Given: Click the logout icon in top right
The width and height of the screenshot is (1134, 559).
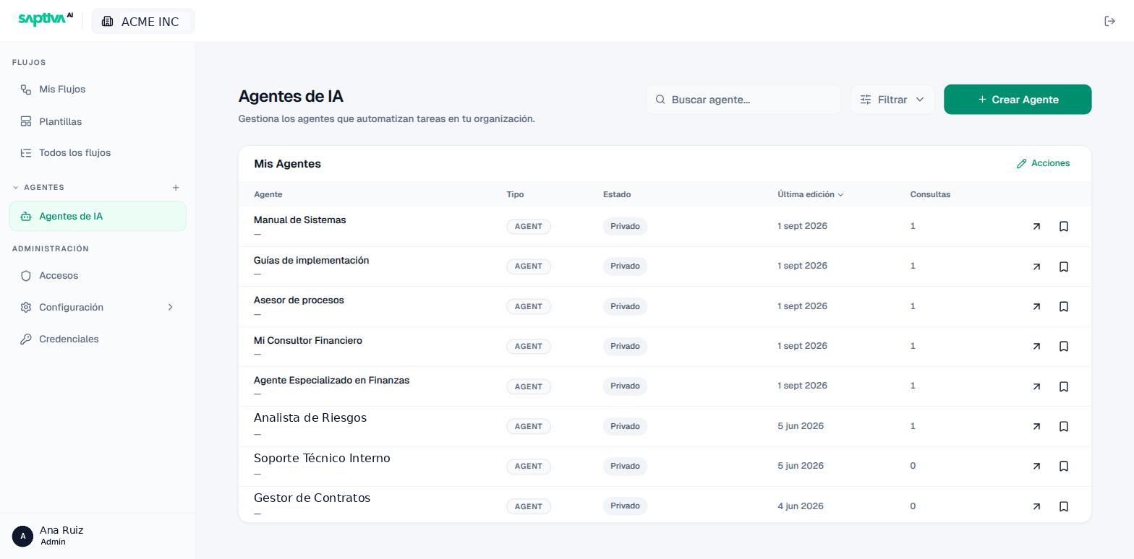Looking at the screenshot, I should [x=1110, y=21].
